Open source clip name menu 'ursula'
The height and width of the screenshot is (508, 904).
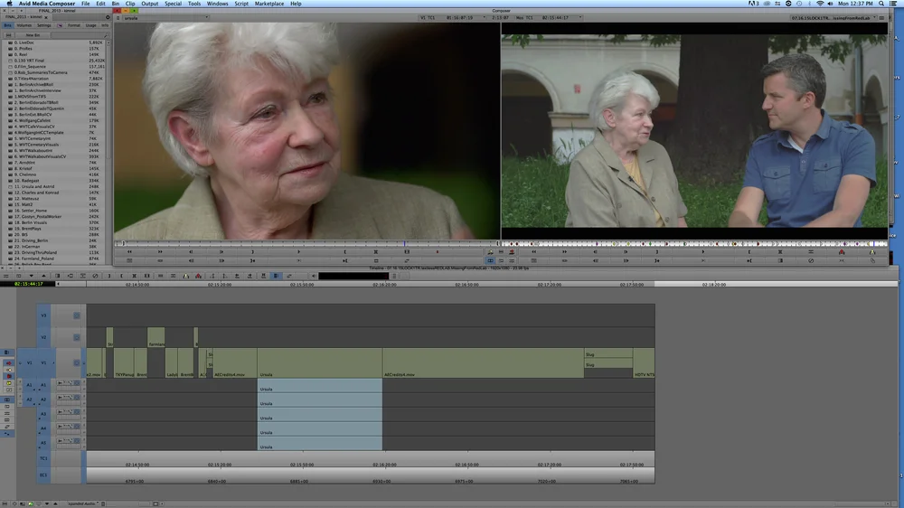166,18
